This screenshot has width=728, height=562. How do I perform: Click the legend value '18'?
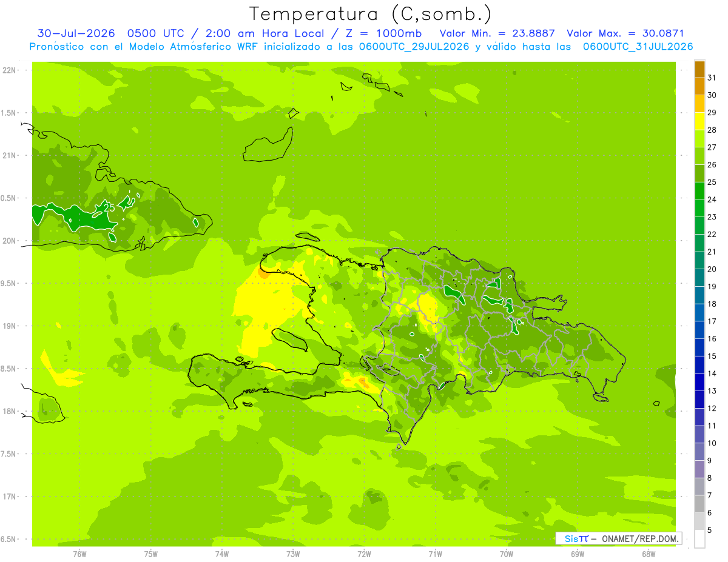[x=712, y=304]
